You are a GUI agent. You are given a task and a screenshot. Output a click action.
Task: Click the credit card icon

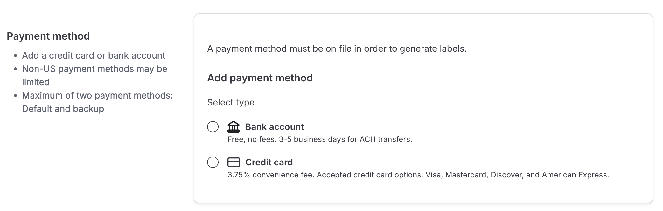click(234, 162)
